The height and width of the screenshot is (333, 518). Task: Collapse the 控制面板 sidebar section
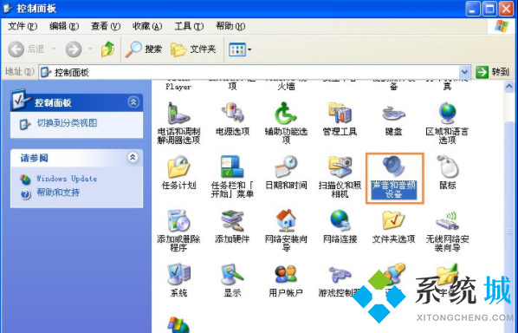pos(133,101)
